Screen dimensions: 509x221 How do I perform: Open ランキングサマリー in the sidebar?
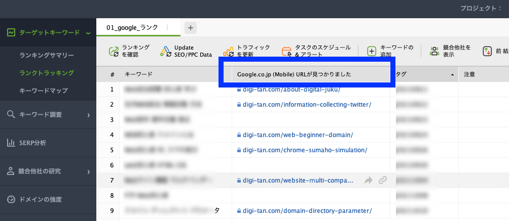(47, 55)
